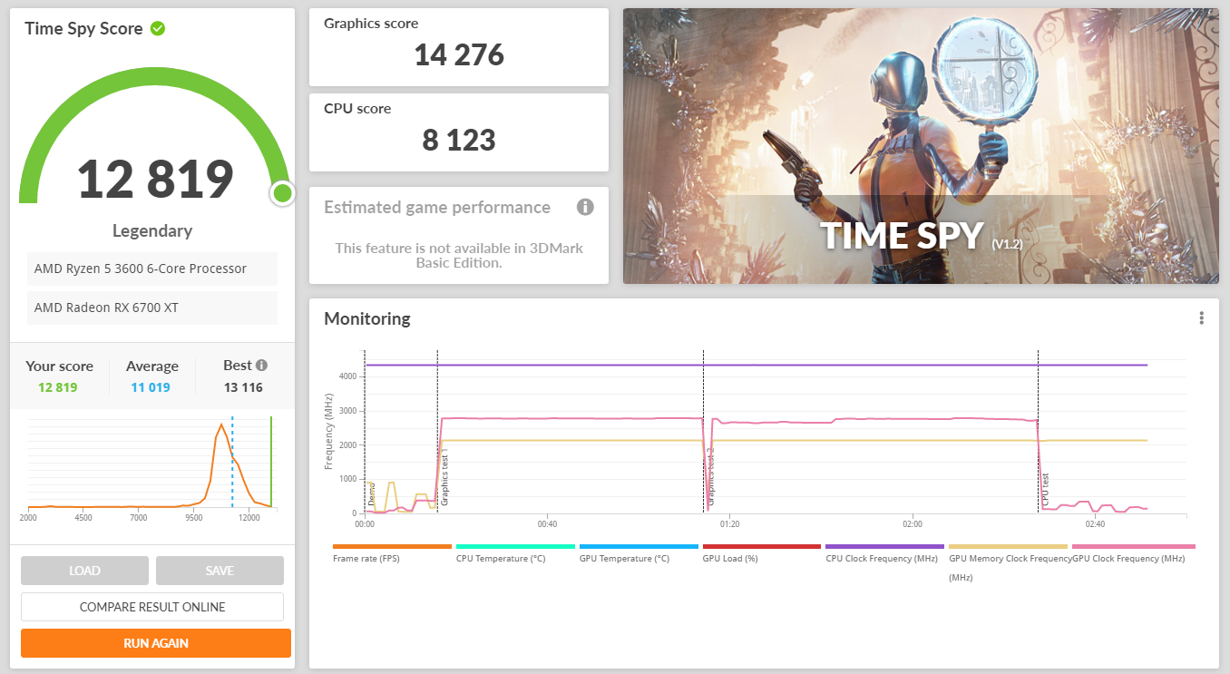Click the Time Spy artwork thumbnail
This screenshot has width=1230, height=674.
921,146
